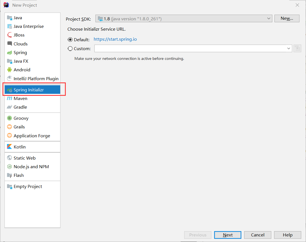Open the start.spring.io link
Image resolution: width=306 pixels, height=242 pixels.
115,39
